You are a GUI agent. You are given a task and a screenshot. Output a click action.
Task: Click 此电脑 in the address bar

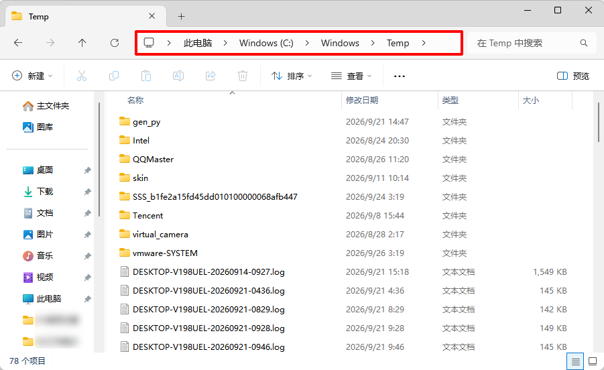(198, 43)
